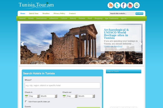Open the Archaeological & UNESCO article title
163x108 pixels.
coord(116,34)
